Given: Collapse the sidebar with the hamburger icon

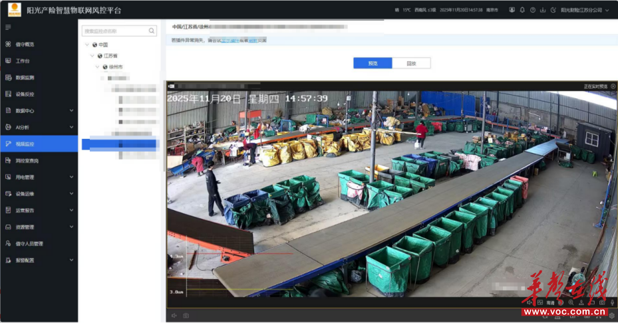Looking at the screenshot, I should [x=8, y=27].
